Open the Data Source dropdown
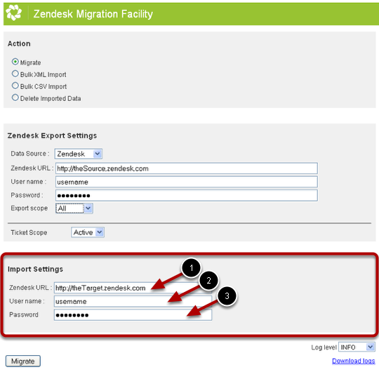This screenshot has width=379, height=372. tap(79, 154)
